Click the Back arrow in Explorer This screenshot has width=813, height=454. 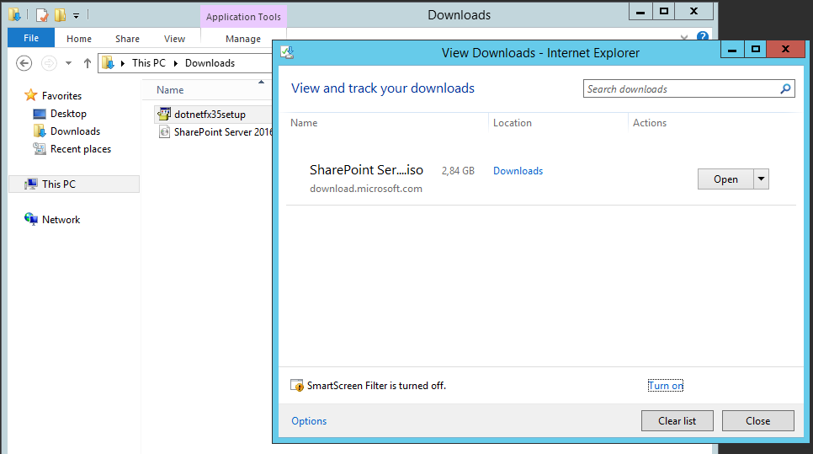point(24,63)
